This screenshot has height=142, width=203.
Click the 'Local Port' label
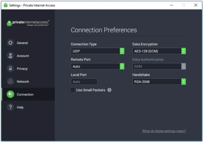point(78,75)
